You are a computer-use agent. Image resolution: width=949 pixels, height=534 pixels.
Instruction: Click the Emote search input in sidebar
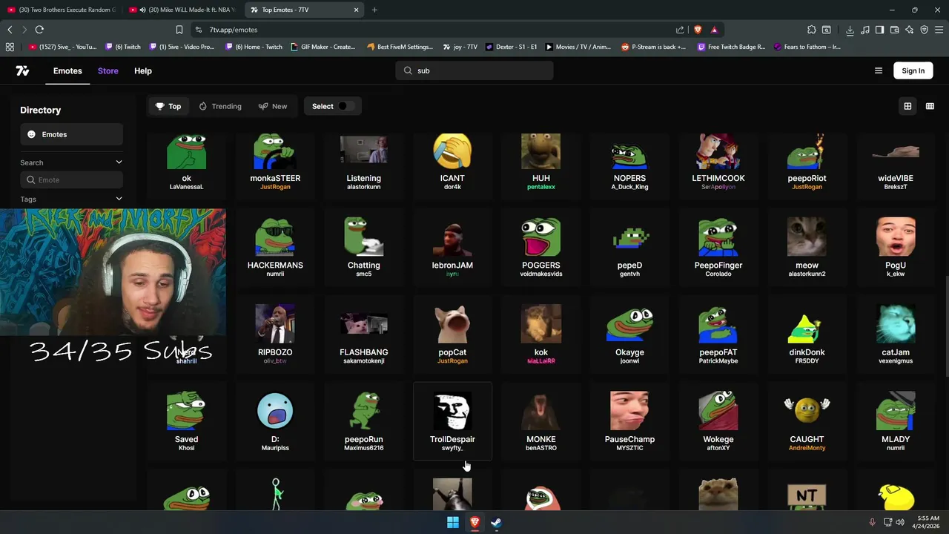(x=71, y=179)
